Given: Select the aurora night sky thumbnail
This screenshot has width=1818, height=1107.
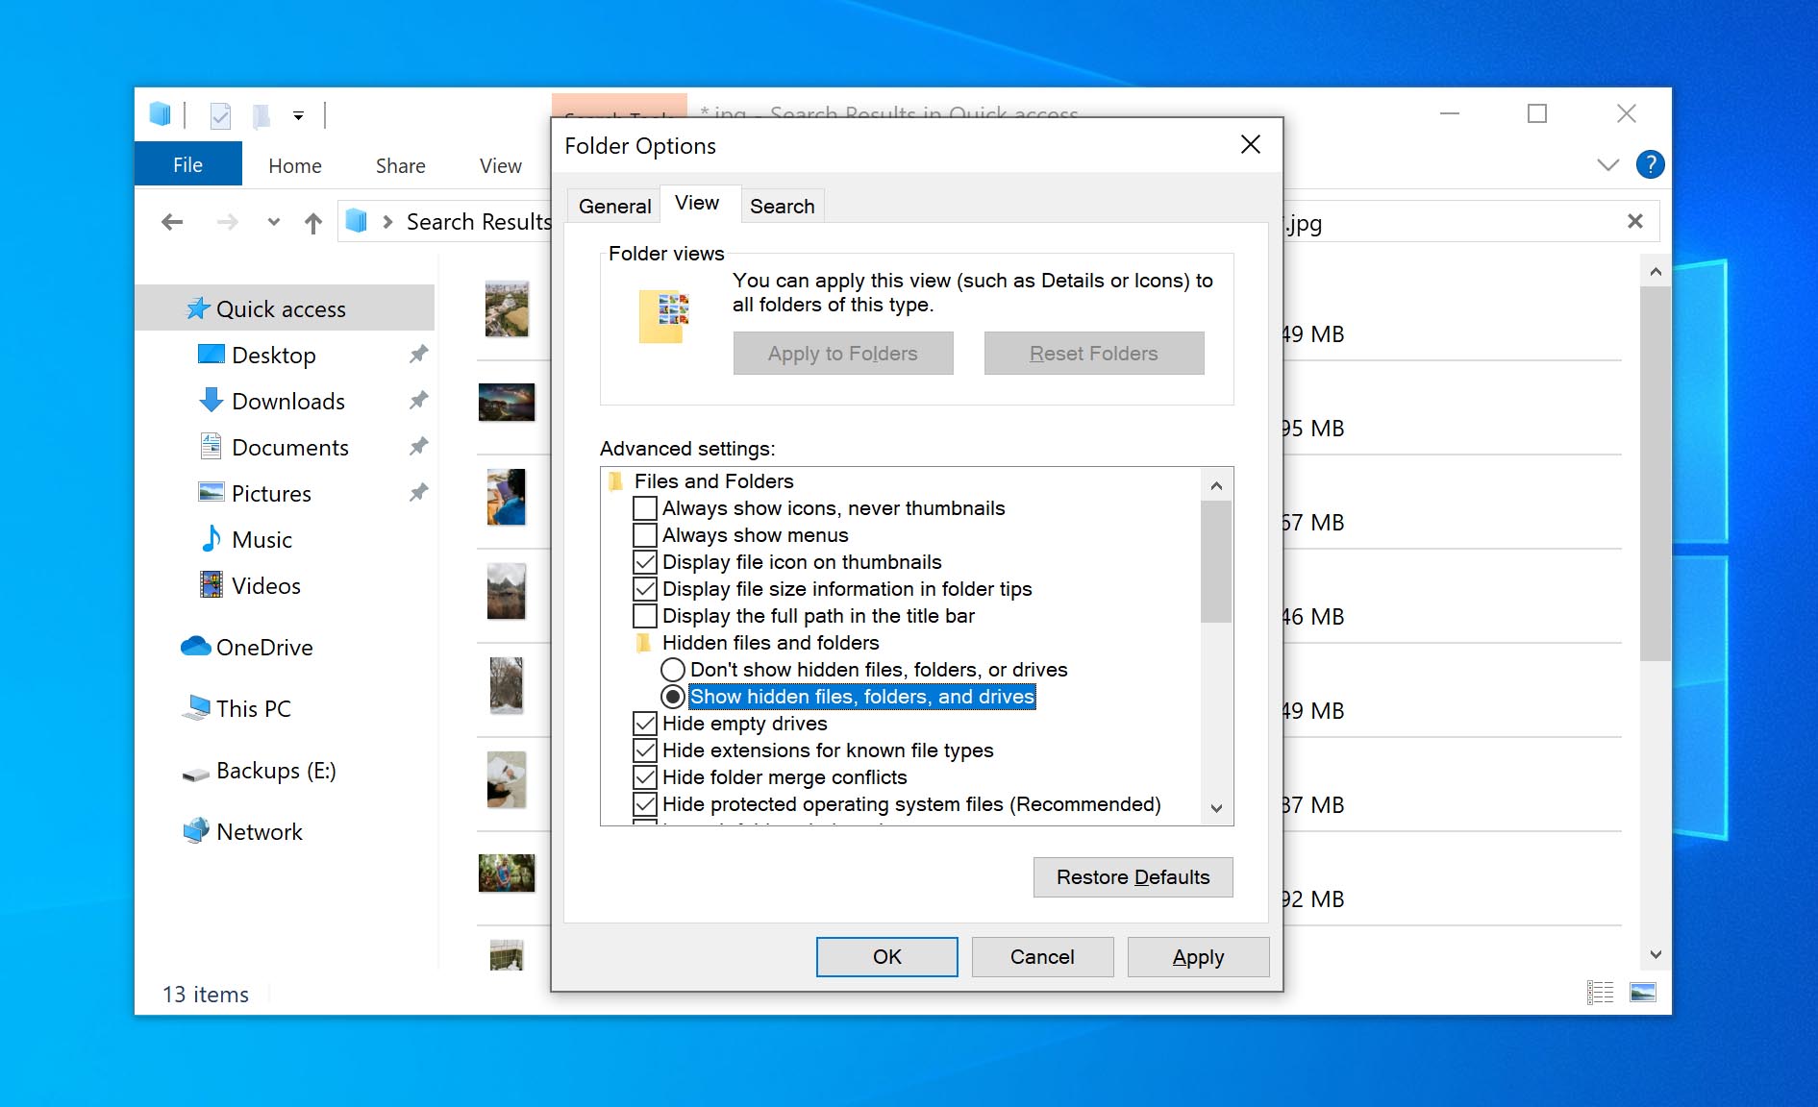Looking at the screenshot, I should point(507,402).
